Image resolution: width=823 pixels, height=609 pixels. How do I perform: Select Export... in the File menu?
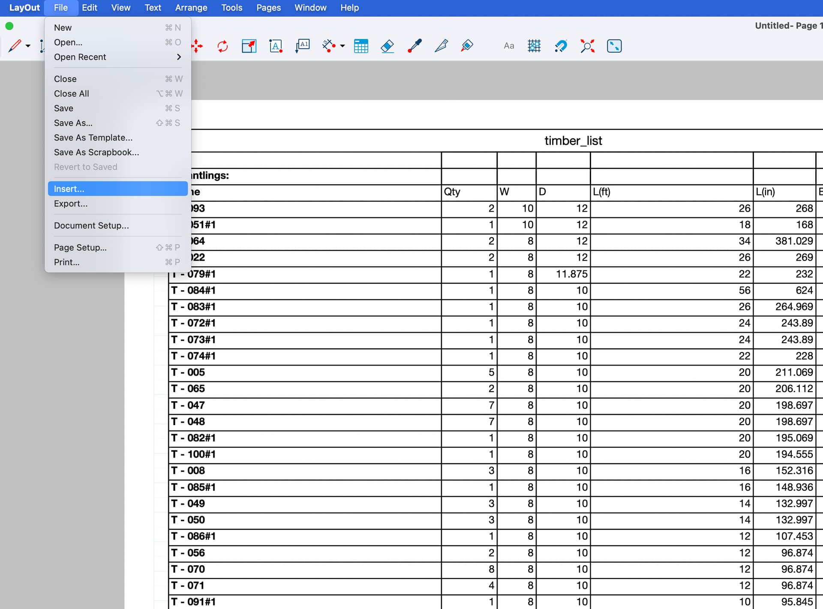click(x=117, y=204)
